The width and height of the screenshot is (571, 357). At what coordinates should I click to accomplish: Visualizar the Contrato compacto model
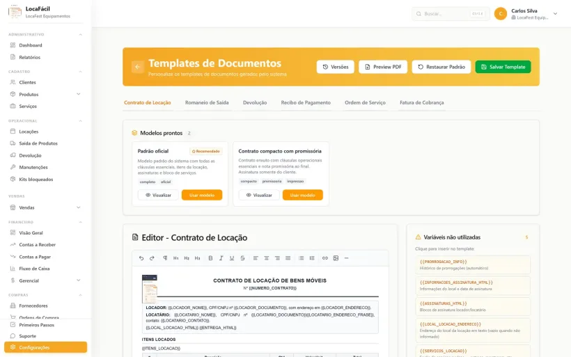(x=259, y=195)
